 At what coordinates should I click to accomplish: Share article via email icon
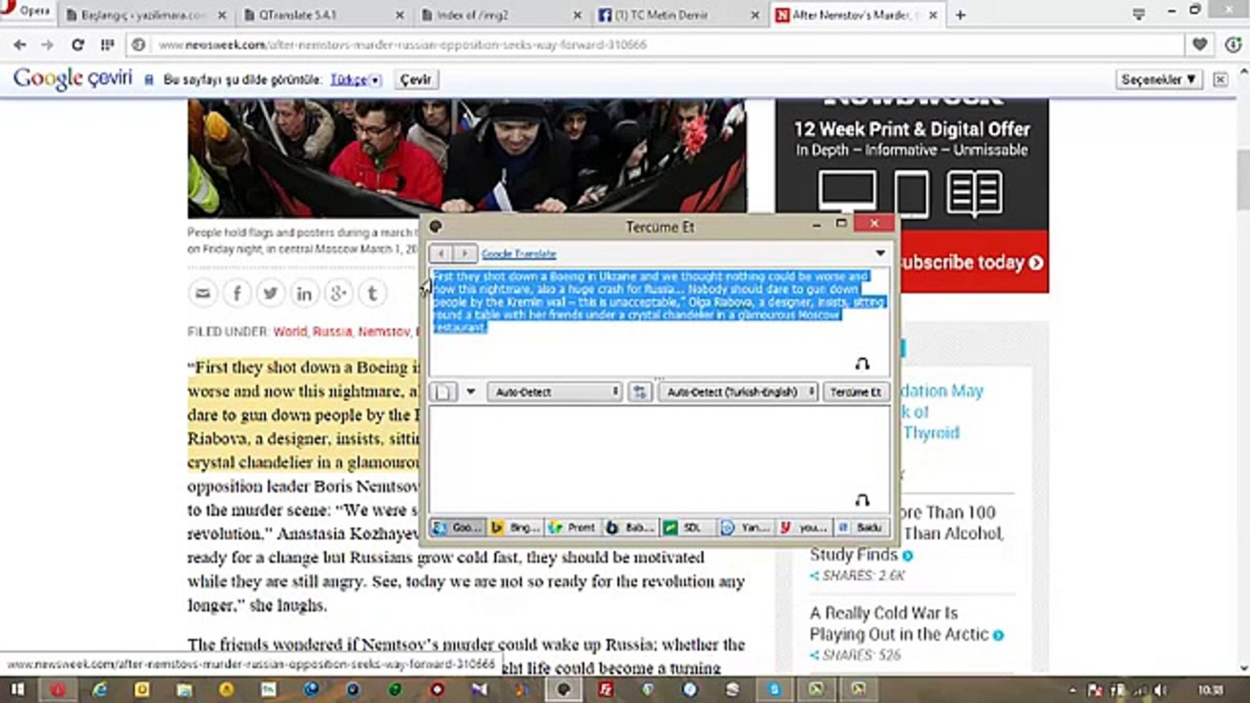(202, 294)
